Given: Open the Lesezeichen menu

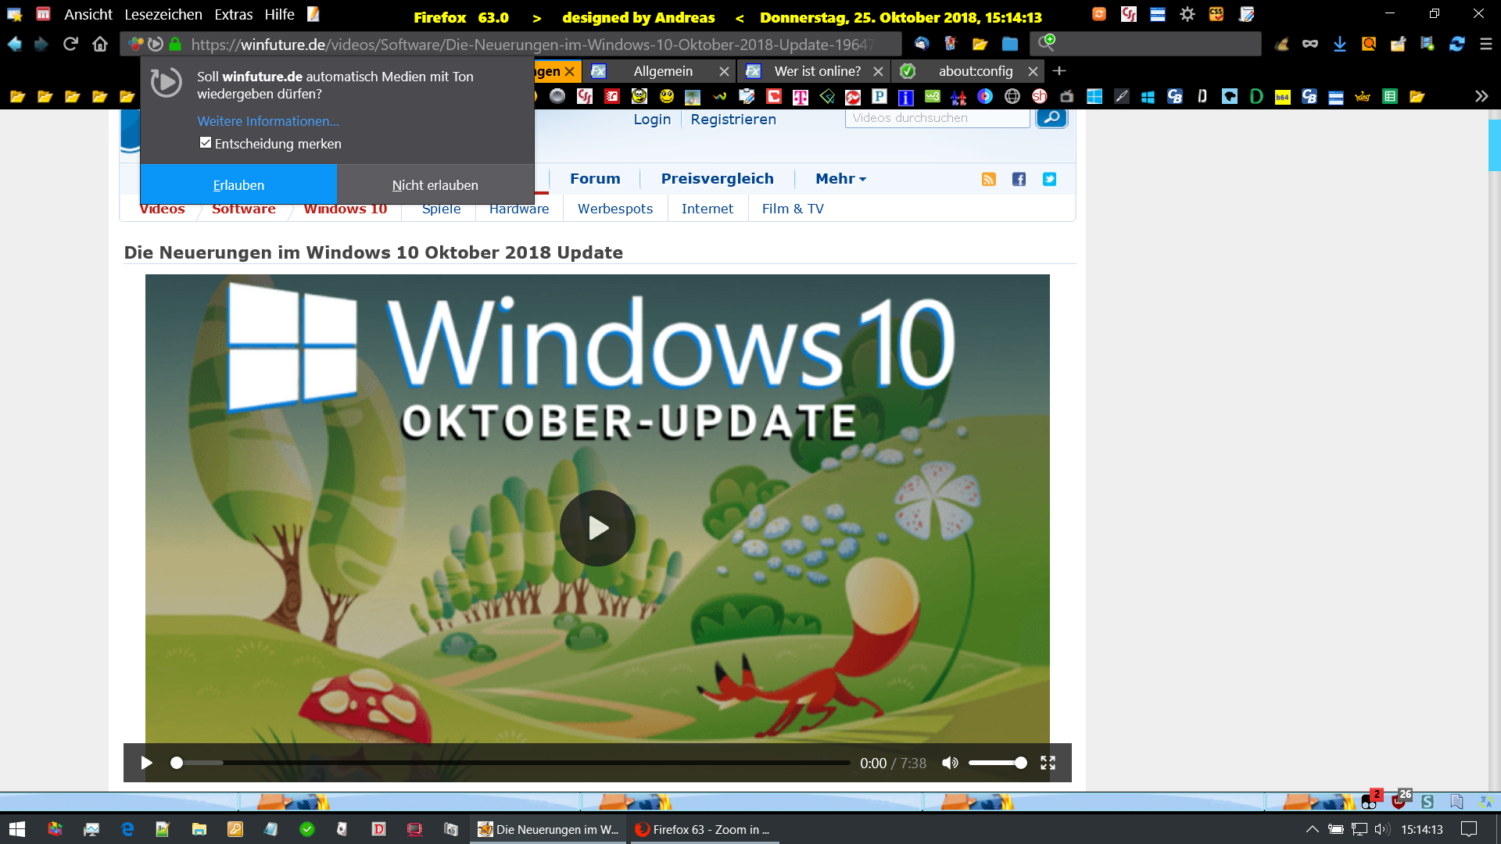Looking at the screenshot, I should [x=163, y=15].
